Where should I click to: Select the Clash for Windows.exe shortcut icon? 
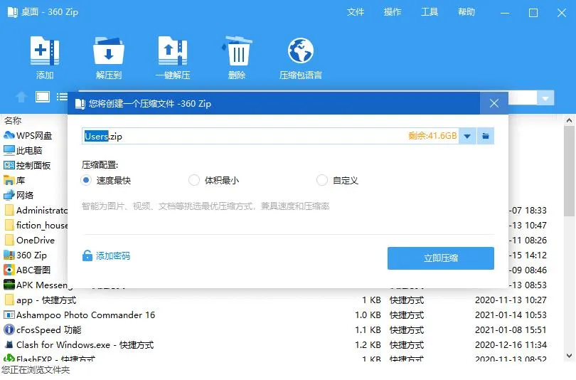(9, 344)
